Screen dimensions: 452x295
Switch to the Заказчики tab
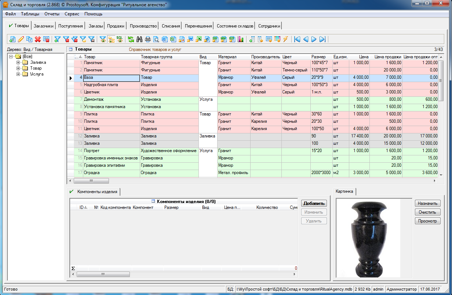click(44, 26)
